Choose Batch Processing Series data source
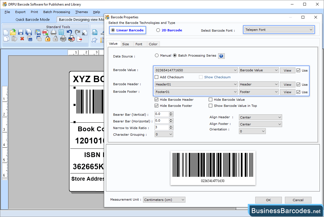 pyautogui.click(x=175, y=55)
